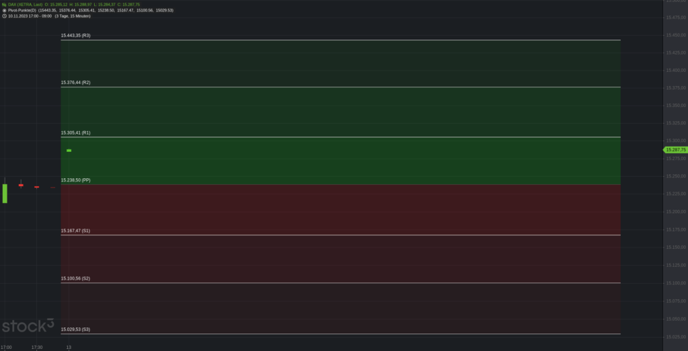Click the clock icon beside date range
This screenshot has height=351, width=688.
[x=4, y=16]
